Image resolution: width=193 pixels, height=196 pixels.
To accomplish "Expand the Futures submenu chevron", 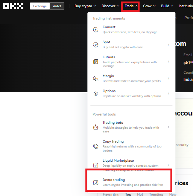I will (x=169, y=62).
